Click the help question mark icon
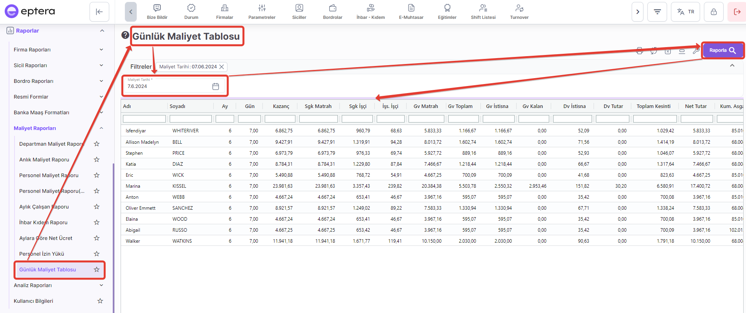 pyautogui.click(x=125, y=35)
